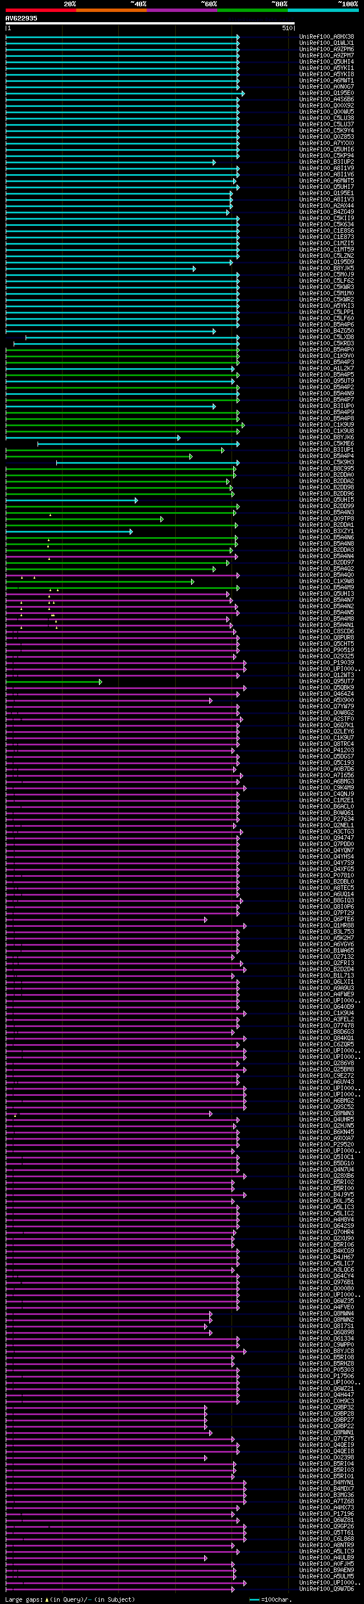Select the UniRef100_Q12WT3 label
Screen dimensions: 364x1604
click(326, 675)
